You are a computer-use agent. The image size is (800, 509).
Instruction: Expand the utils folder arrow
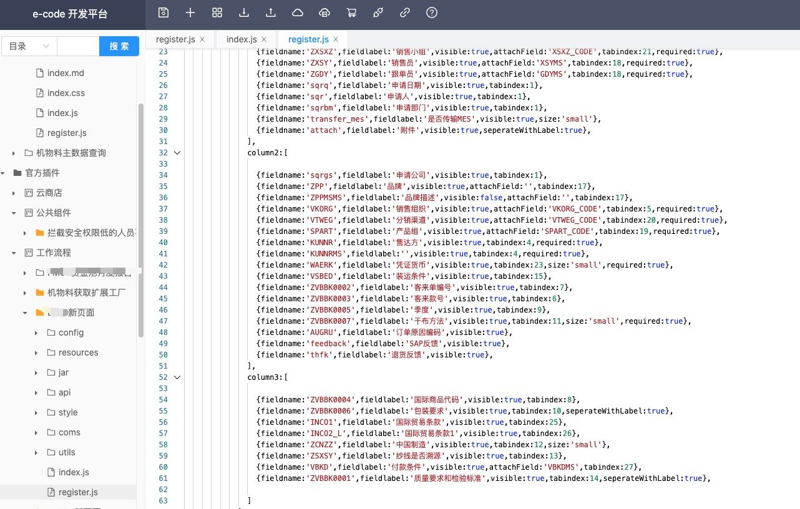[36, 452]
